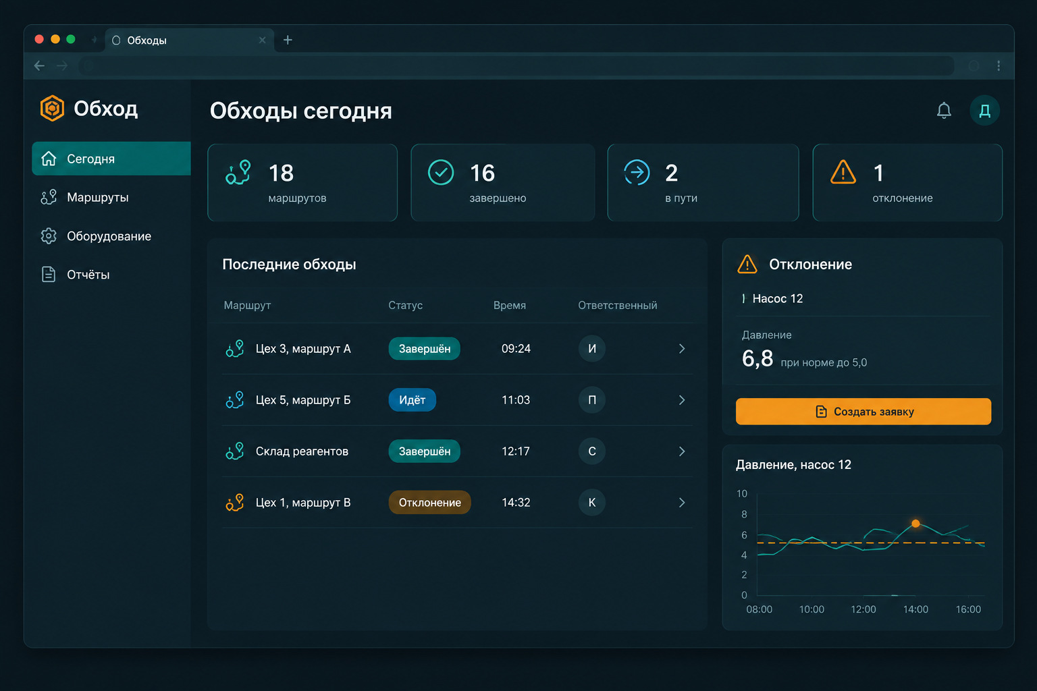Screen dimensions: 1037x691
Task: Click the route icon on the 18 маршрутов card
Action: tap(238, 173)
